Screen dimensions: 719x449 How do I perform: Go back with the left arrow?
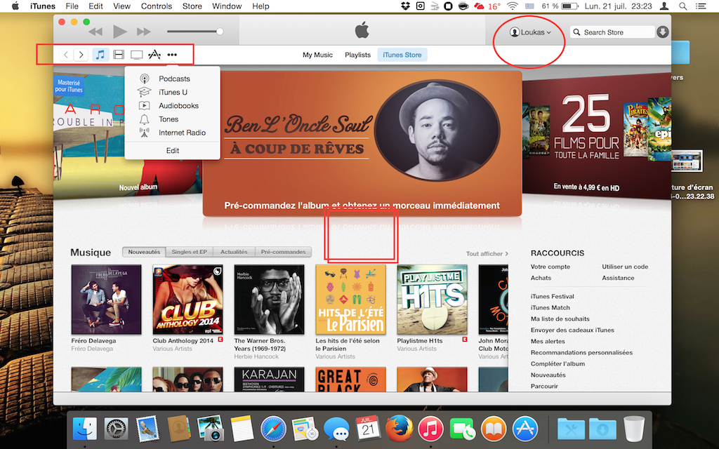(66, 55)
